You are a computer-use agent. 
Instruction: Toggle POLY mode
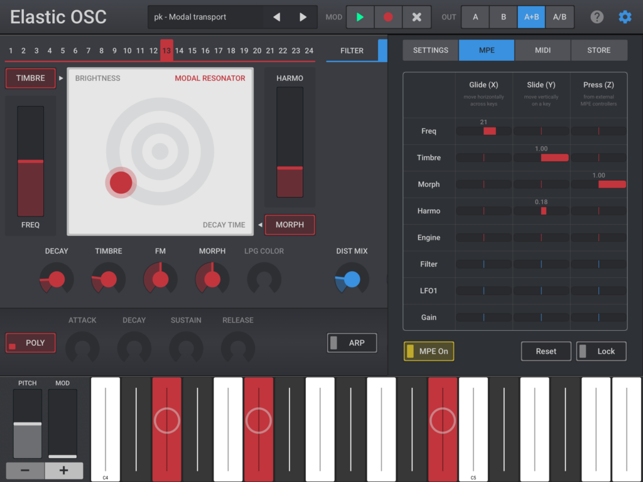point(30,343)
